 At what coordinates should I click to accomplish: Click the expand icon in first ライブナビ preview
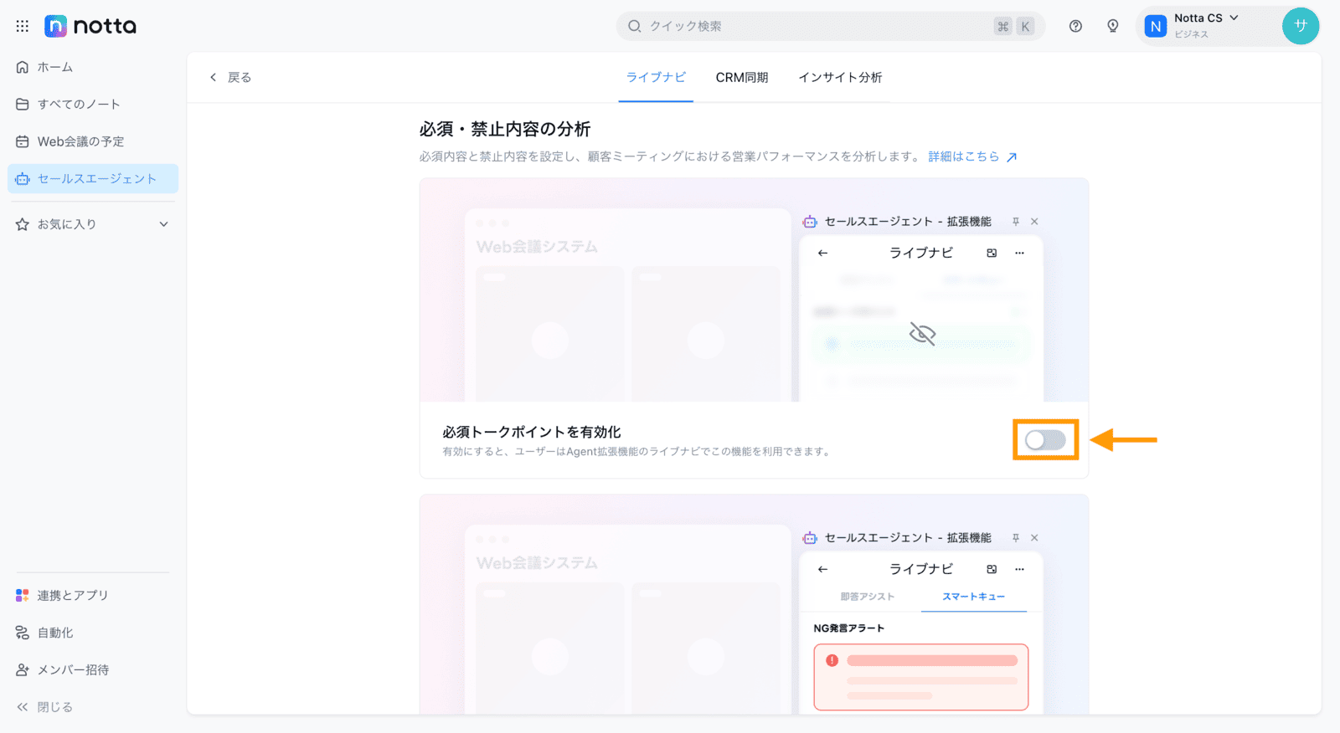tap(992, 253)
